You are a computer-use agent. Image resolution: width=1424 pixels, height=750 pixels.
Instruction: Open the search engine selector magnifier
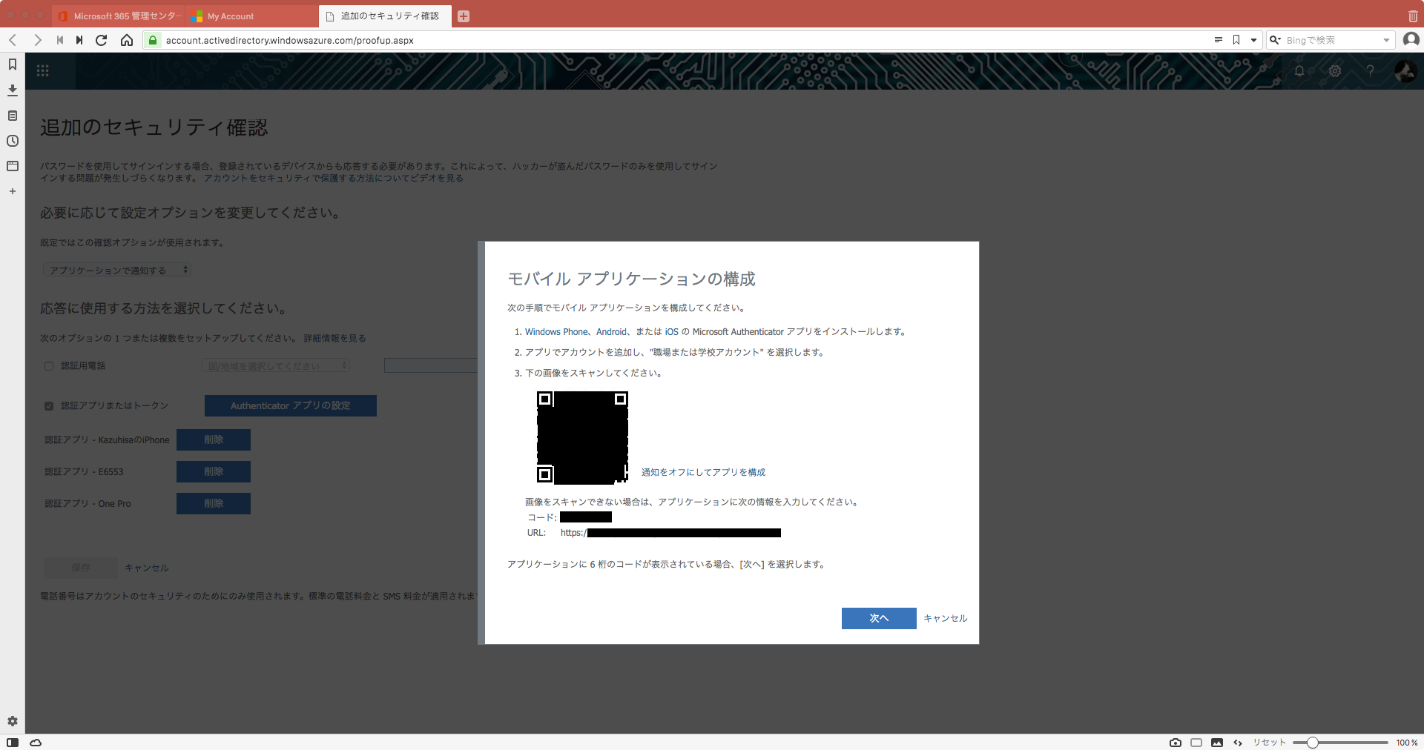tap(1276, 40)
